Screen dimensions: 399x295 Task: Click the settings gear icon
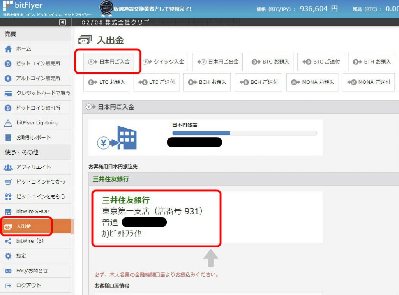click(x=8, y=256)
